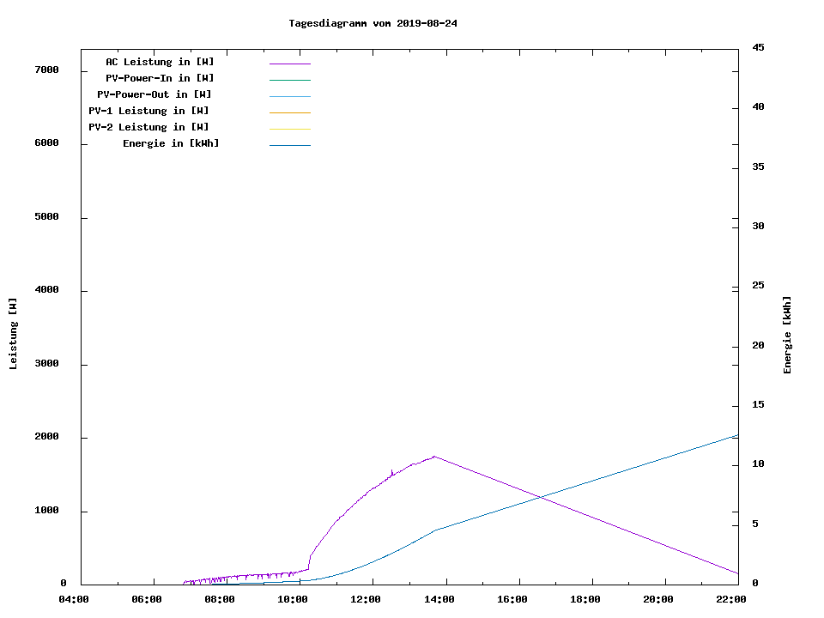
Task: Click the chart title Tagesdiagramm vom 2019-08-24
Action: tap(373, 23)
